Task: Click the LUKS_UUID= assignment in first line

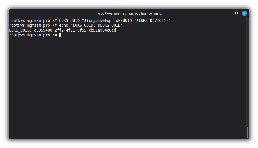Action: (x=70, y=20)
